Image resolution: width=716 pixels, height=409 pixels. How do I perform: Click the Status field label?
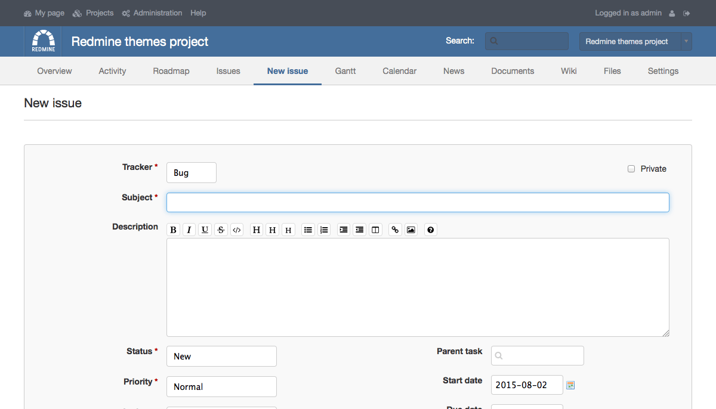pyautogui.click(x=140, y=351)
